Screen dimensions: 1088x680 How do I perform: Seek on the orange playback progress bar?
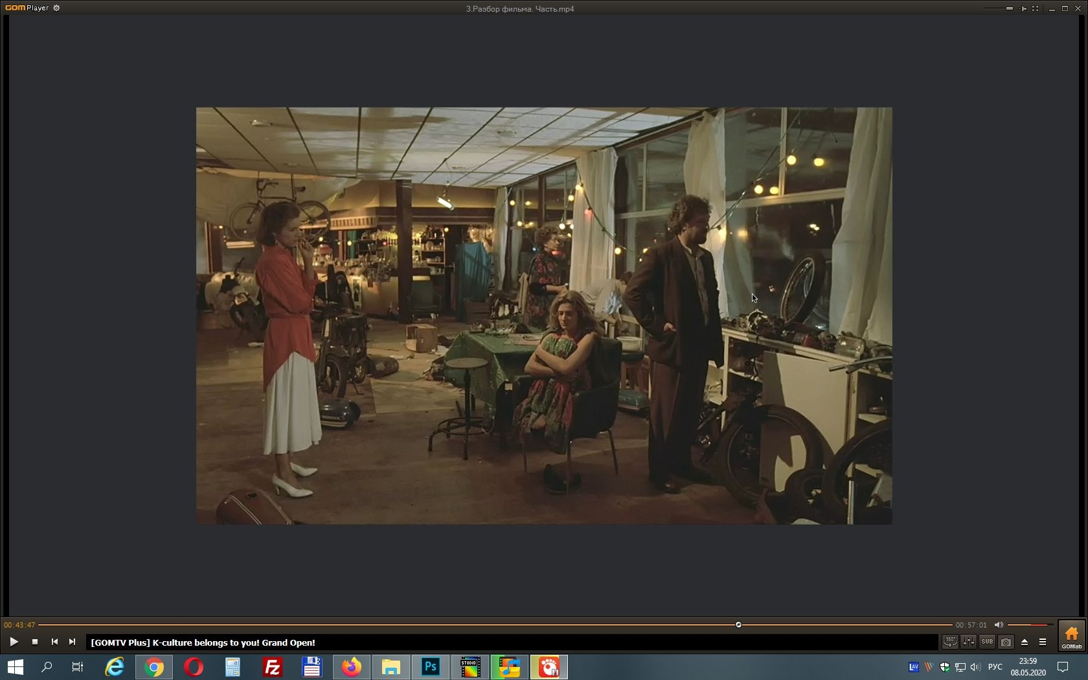coord(495,625)
